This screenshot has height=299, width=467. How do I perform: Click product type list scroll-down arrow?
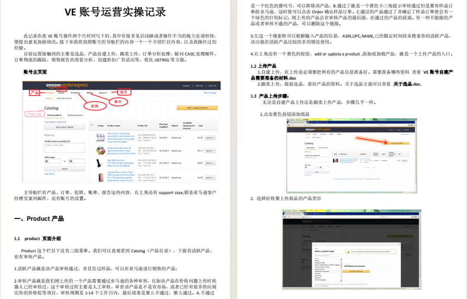(x=341, y=281)
